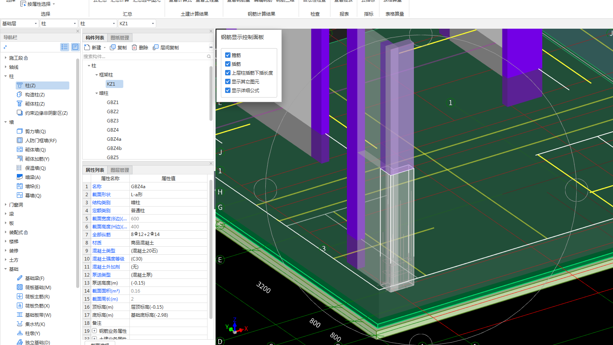Close the navigation bar panel
The width and height of the screenshot is (613, 345).
coord(78,31)
